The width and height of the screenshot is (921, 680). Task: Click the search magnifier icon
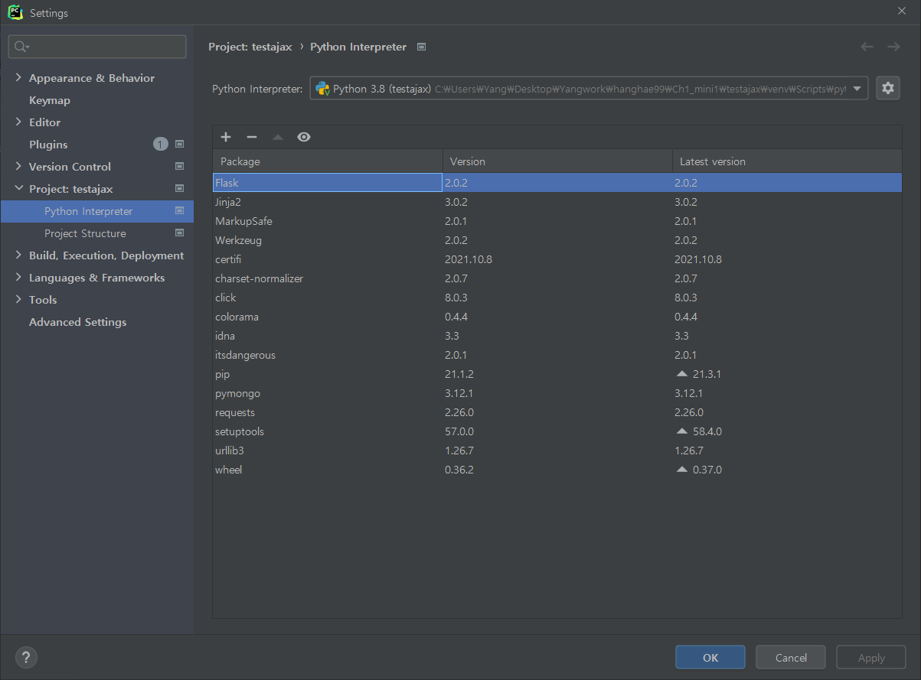(x=21, y=47)
